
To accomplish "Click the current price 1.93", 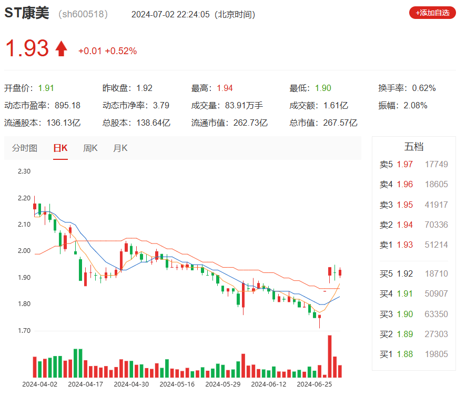I will click(x=27, y=48).
